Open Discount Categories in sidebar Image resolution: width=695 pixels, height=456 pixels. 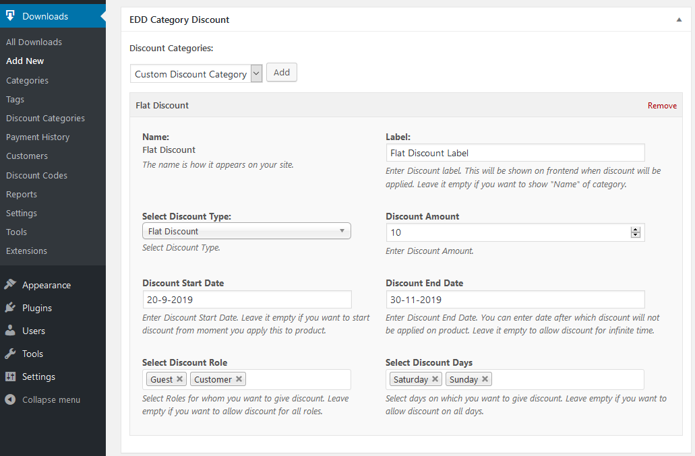45,118
